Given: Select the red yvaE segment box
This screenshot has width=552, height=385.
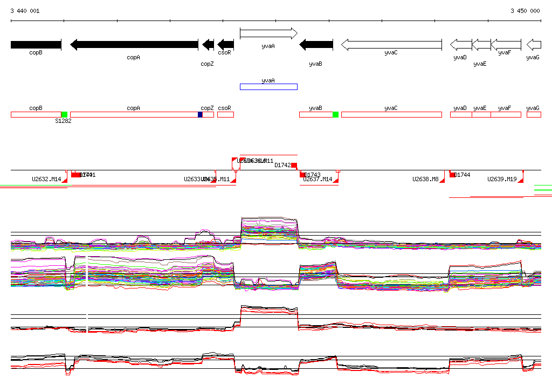Looking at the screenshot, I should point(481,114).
